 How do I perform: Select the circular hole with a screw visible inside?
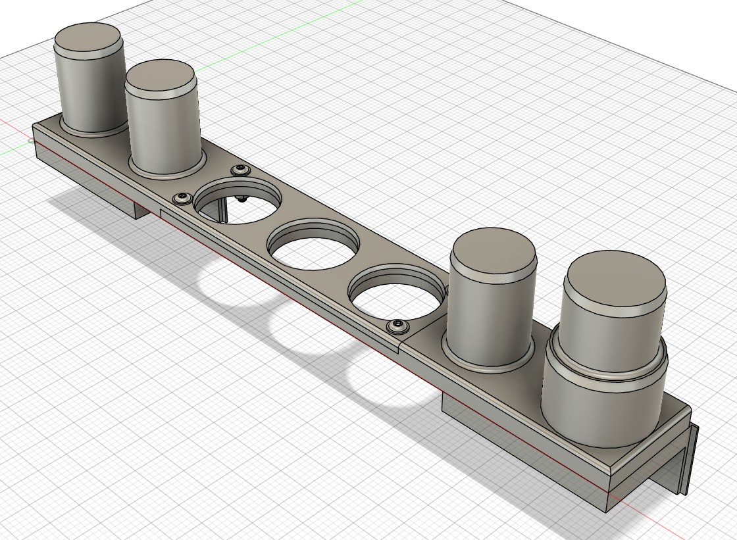(238, 201)
